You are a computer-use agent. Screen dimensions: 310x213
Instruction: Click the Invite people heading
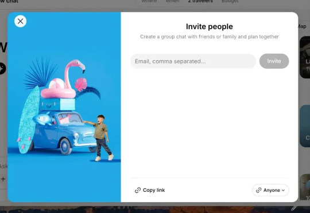click(210, 26)
